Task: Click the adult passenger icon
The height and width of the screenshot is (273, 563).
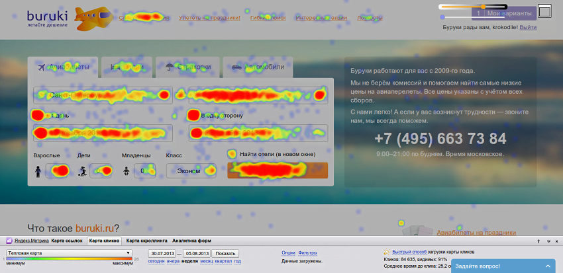Action: (x=38, y=172)
